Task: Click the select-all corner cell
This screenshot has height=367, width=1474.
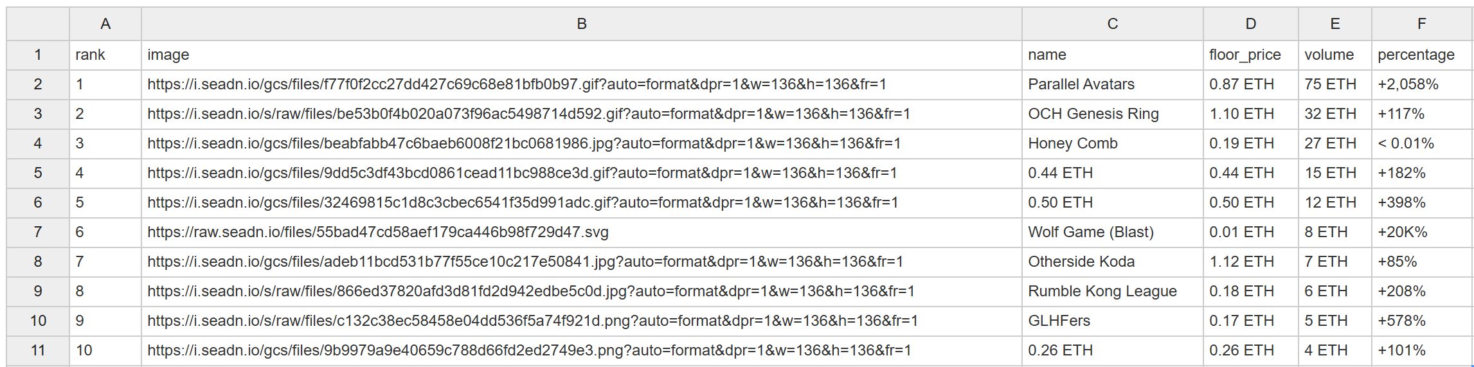Action: coord(38,24)
